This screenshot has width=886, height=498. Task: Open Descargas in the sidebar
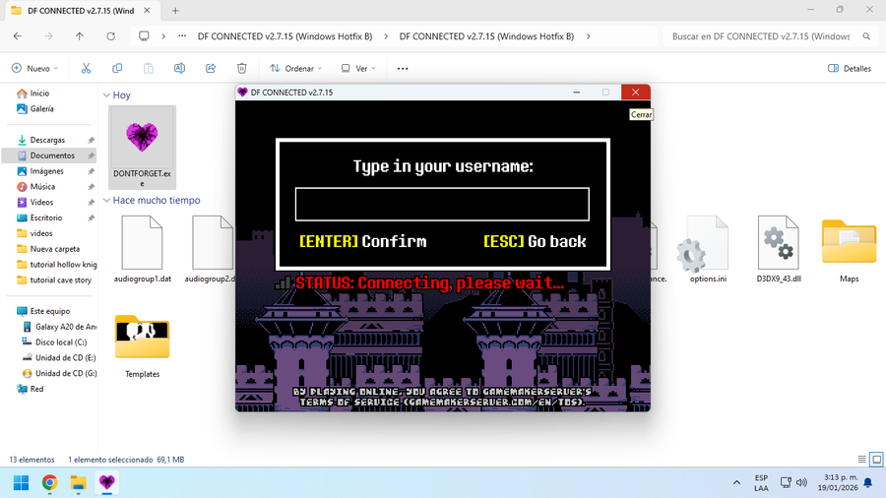(x=47, y=140)
